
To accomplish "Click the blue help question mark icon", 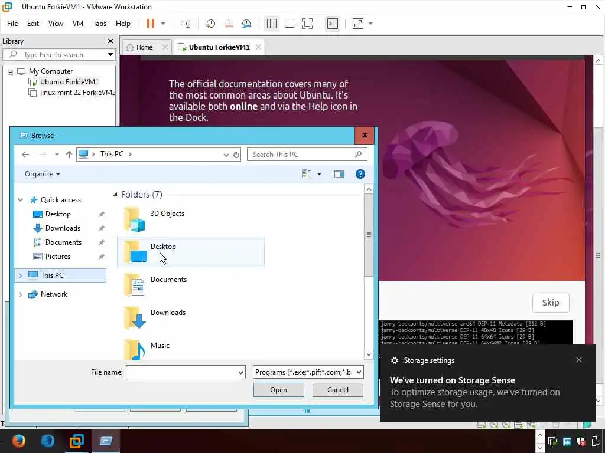I will click(360, 174).
